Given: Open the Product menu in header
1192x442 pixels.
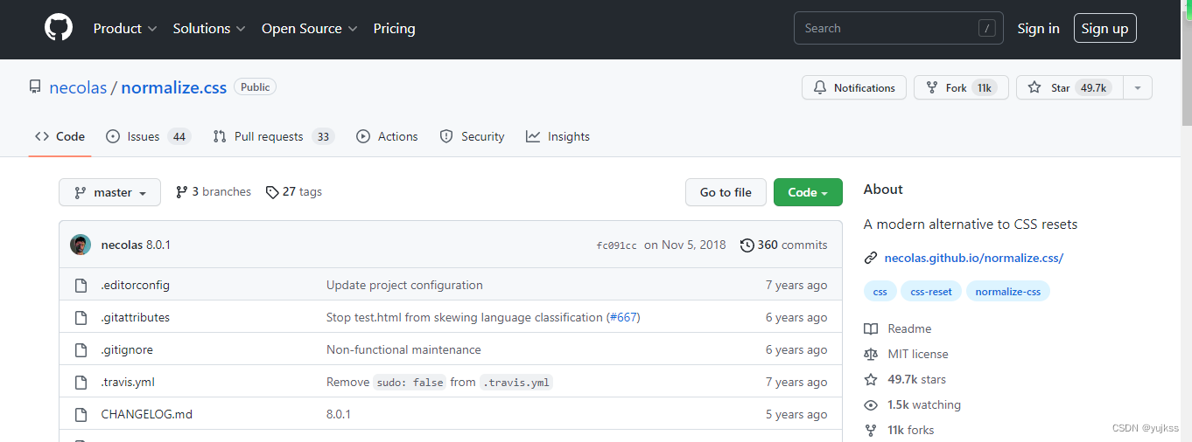Looking at the screenshot, I should click(125, 29).
